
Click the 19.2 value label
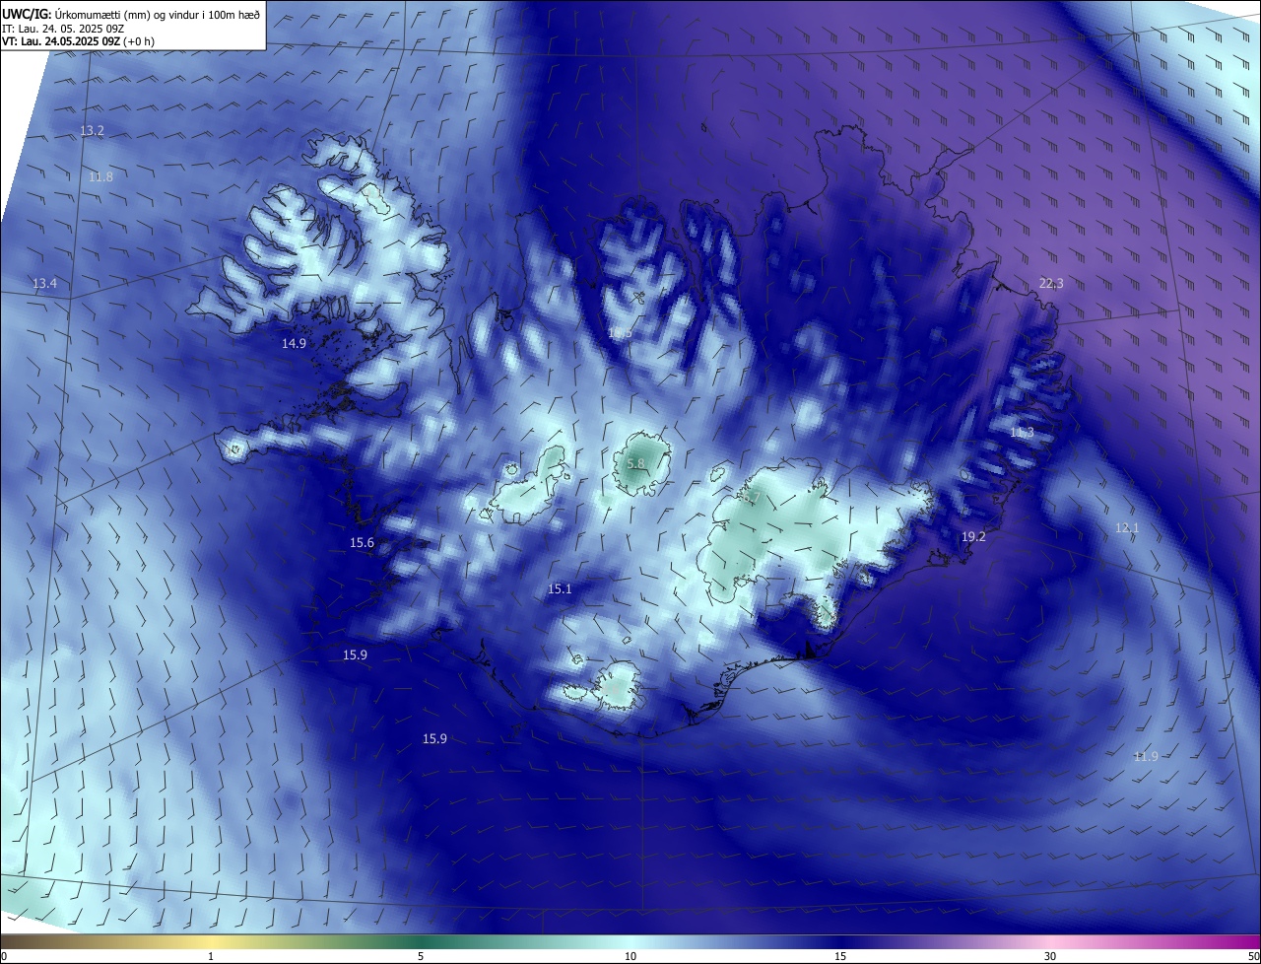click(x=973, y=537)
